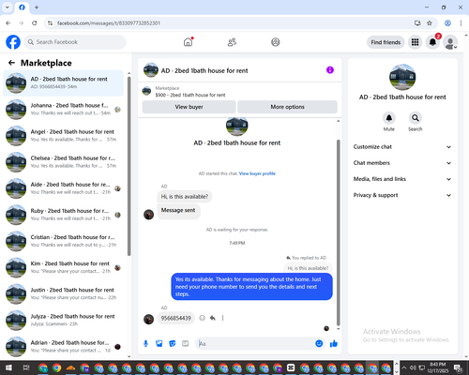Click the Find friends button
Image resolution: width=469 pixels, height=375 pixels.
(x=386, y=42)
